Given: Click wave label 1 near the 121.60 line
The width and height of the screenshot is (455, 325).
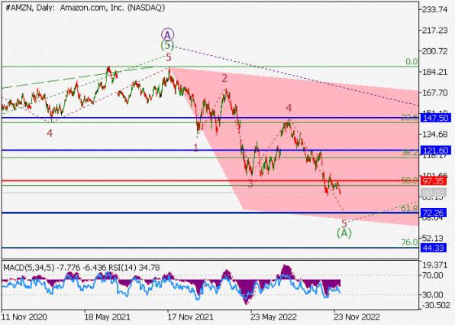Looking at the screenshot, I should pyautogui.click(x=196, y=148).
